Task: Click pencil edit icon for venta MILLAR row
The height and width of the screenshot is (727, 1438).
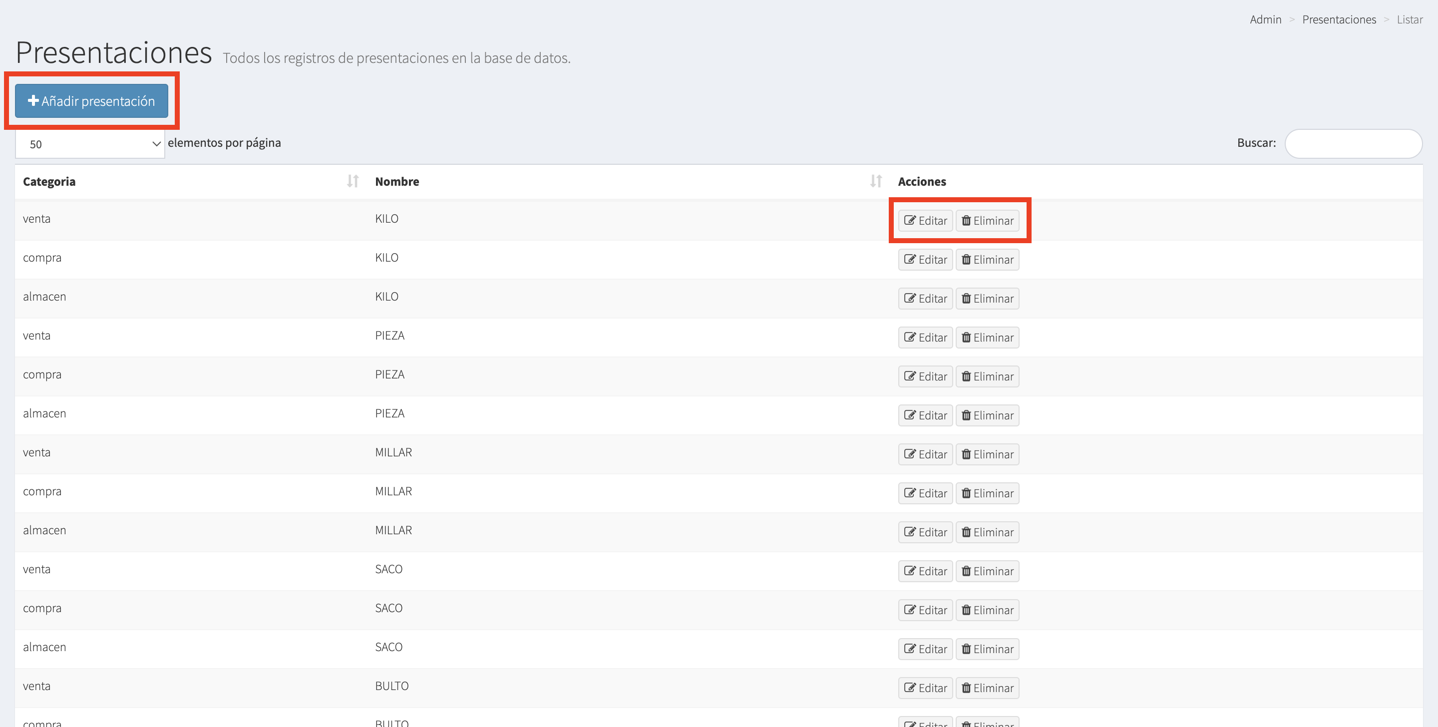Action: 909,454
